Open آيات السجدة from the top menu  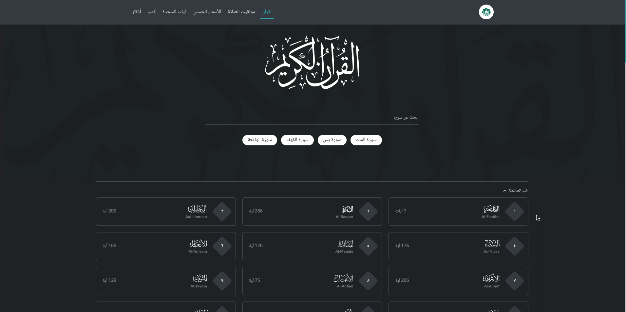click(x=174, y=11)
